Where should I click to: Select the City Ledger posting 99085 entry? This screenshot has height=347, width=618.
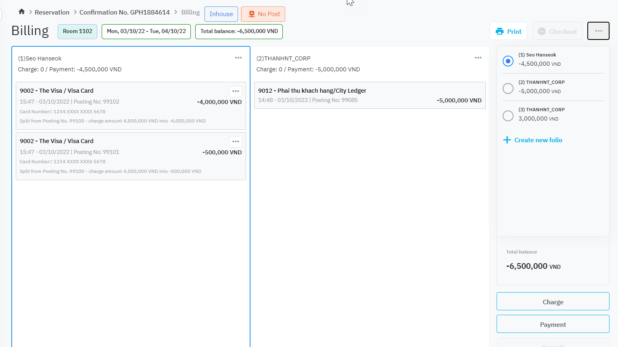click(370, 96)
